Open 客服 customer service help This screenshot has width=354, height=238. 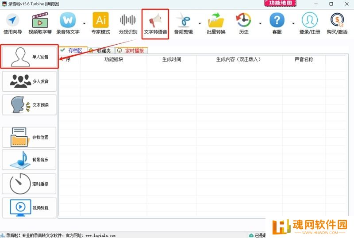pos(277,24)
